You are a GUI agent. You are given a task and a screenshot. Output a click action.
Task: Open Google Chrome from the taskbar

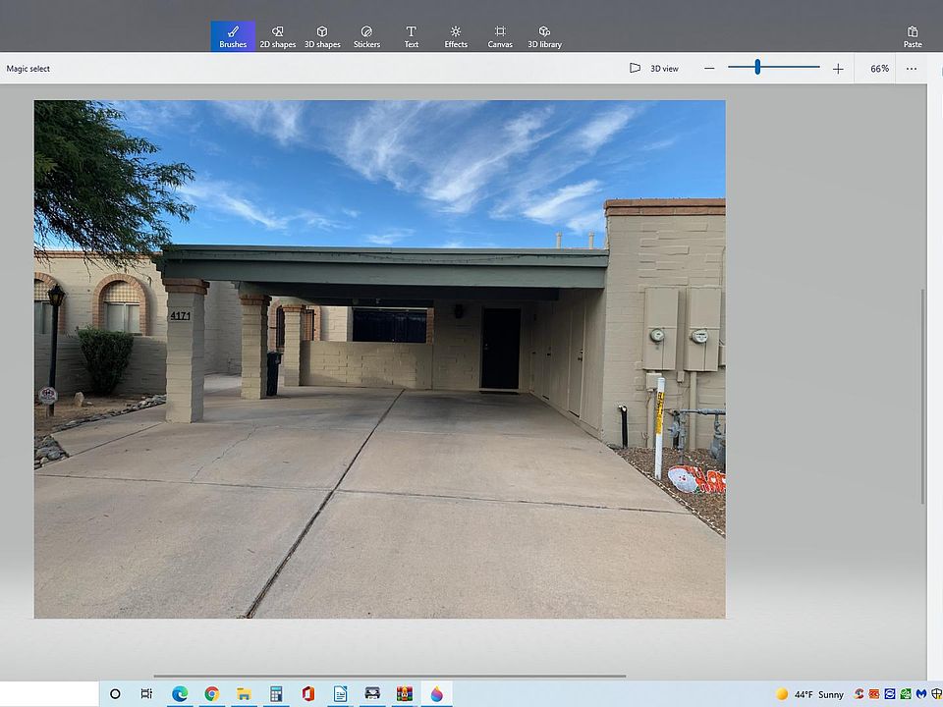(211, 694)
